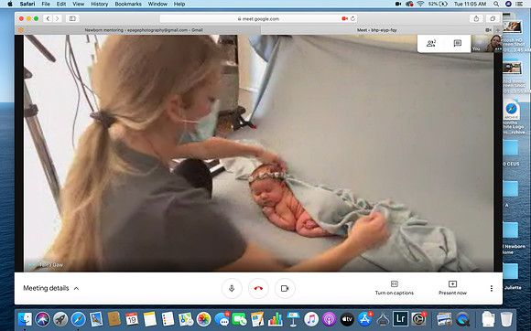Hang up the call with the red phone button
This screenshot has height=331, width=531.
(258, 288)
